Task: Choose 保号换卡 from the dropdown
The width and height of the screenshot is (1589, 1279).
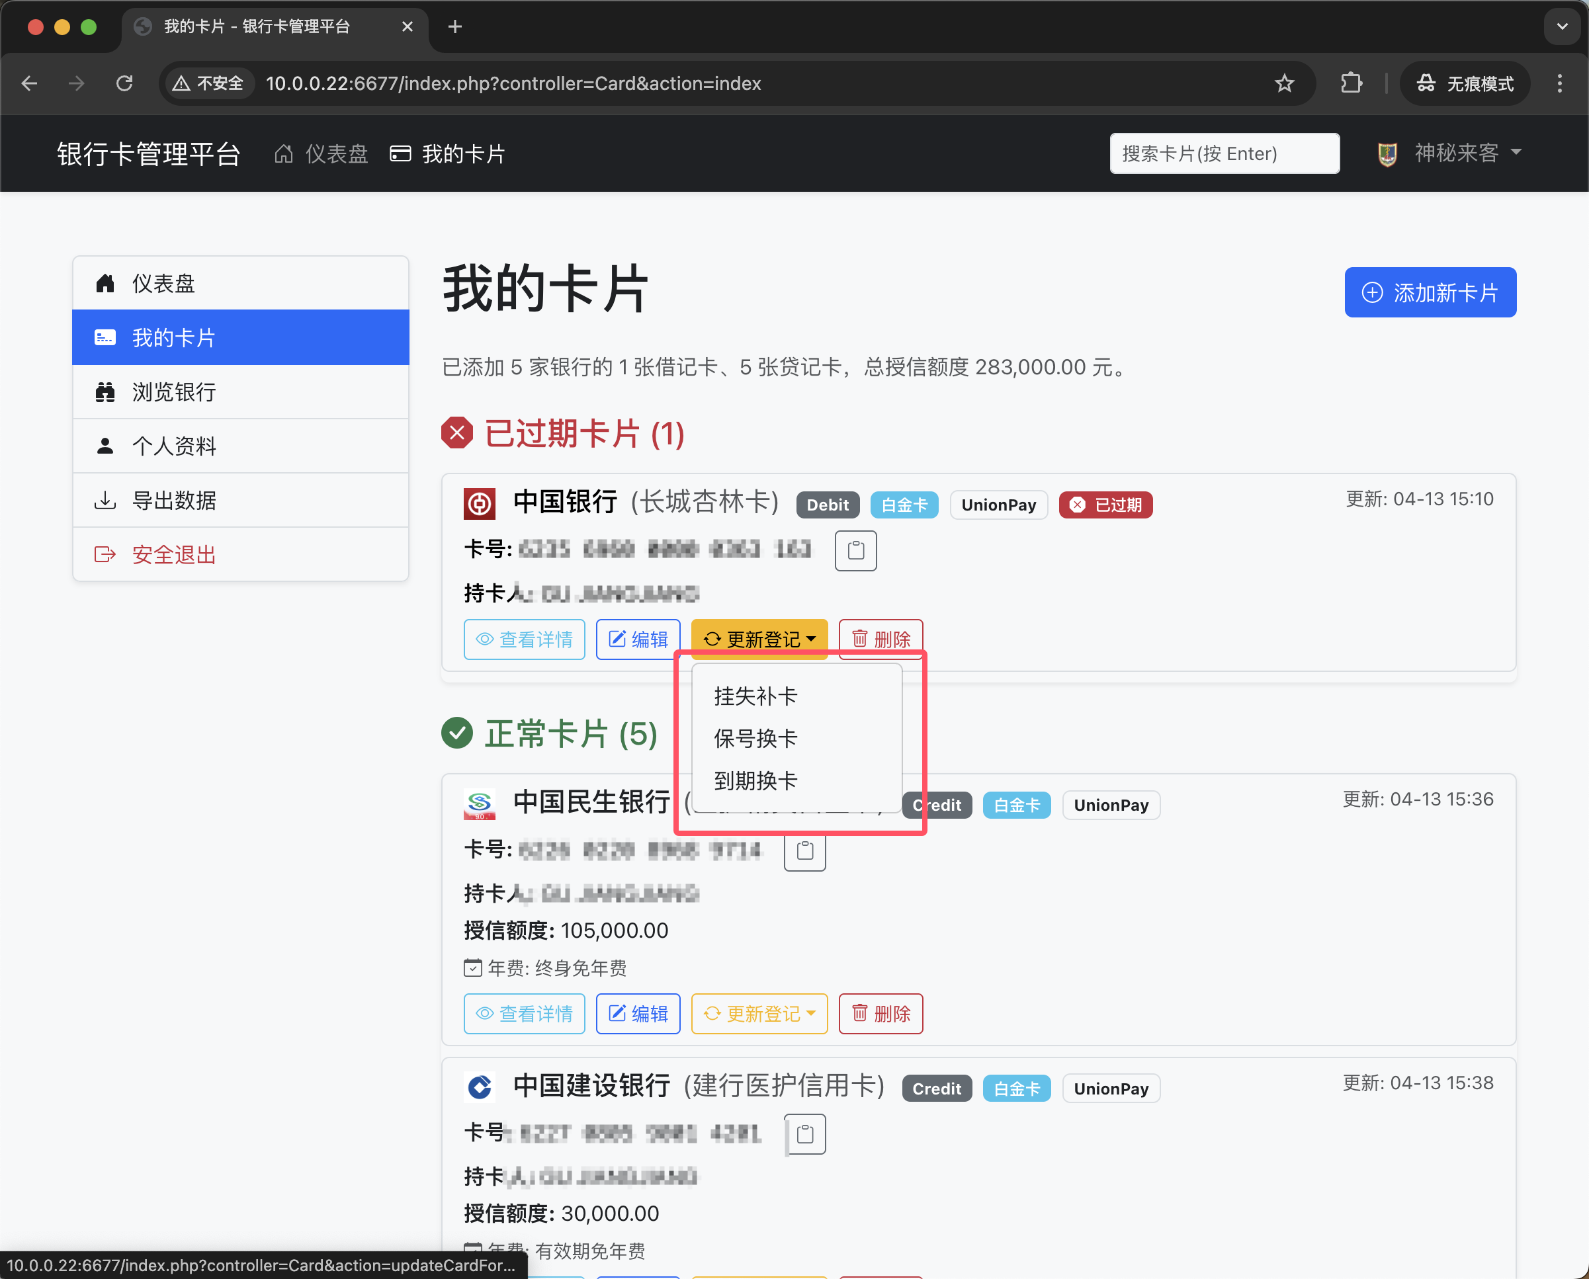Action: pos(796,738)
